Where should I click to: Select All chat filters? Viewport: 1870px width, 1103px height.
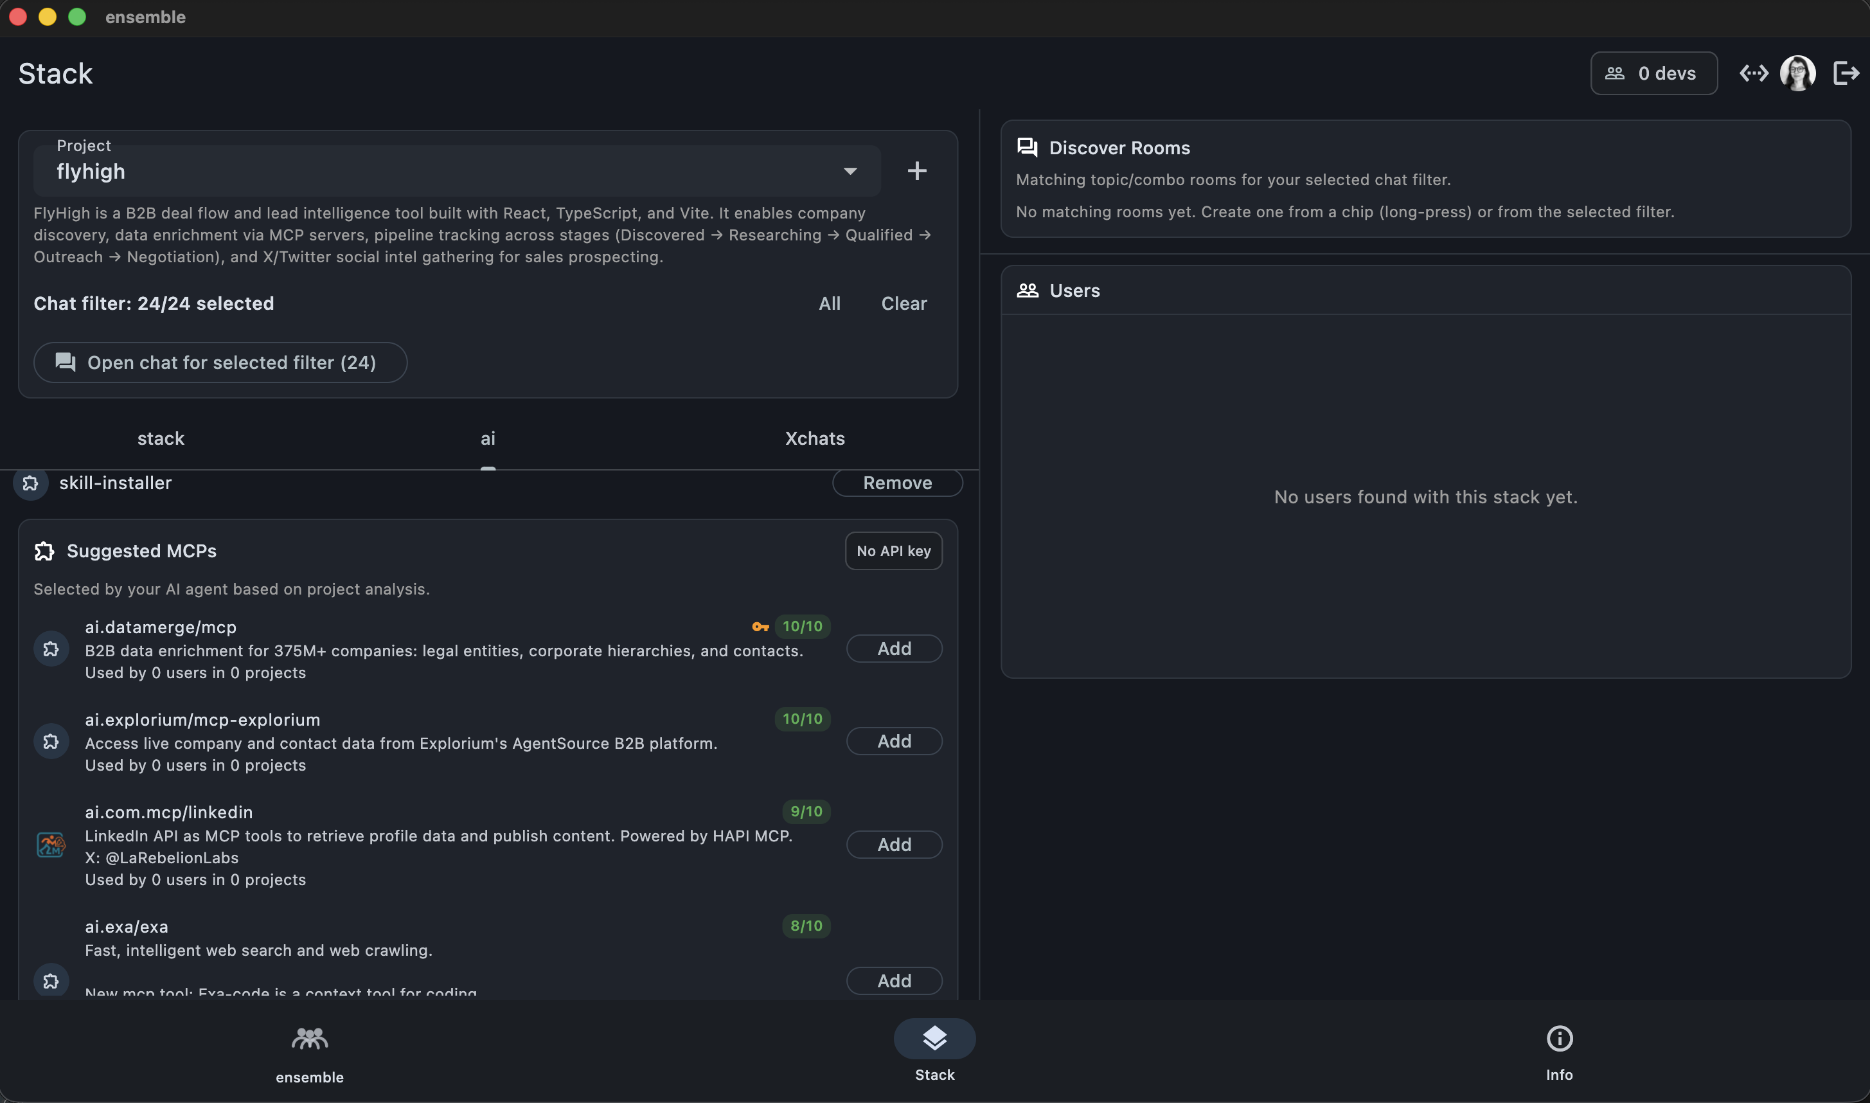coord(829,303)
